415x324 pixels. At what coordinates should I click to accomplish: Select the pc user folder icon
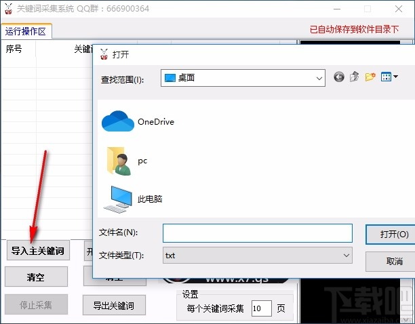tap(119, 161)
